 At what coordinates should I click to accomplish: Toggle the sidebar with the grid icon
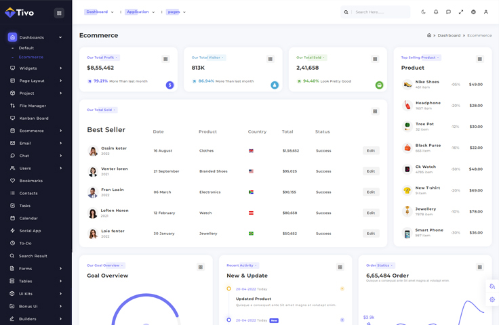point(59,13)
